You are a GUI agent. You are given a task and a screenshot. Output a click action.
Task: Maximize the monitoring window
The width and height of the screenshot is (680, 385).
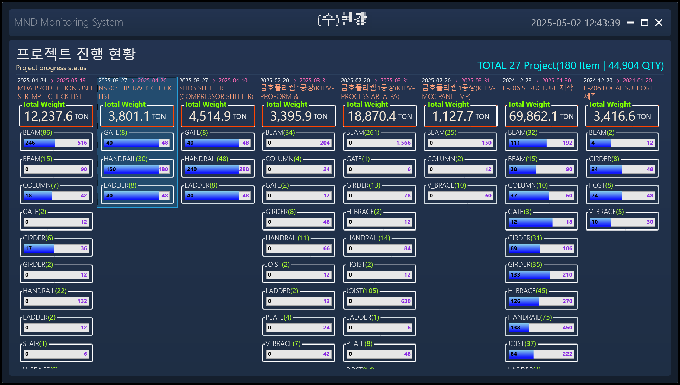coord(645,23)
